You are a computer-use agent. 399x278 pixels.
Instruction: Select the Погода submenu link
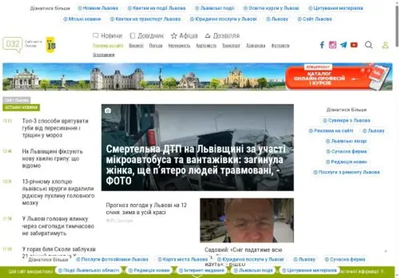click(x=156, y=45)
